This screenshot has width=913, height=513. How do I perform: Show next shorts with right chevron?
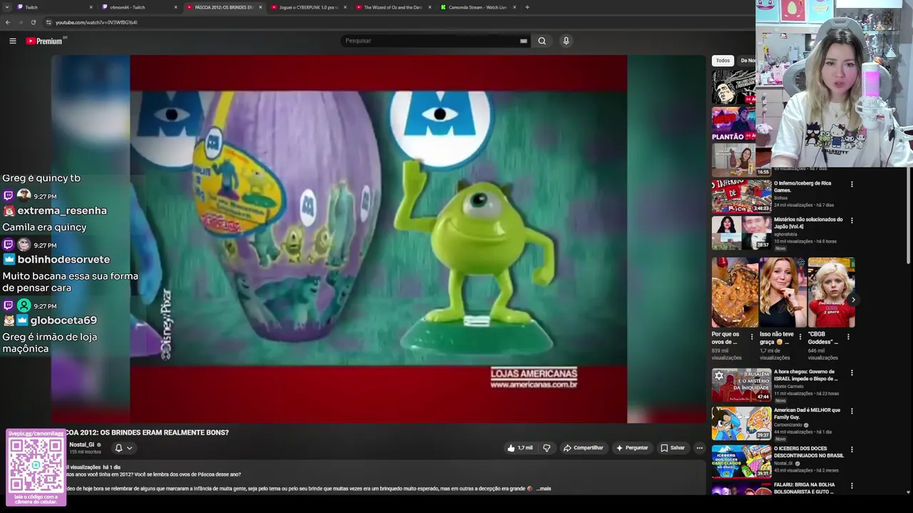tap(852, 300)
